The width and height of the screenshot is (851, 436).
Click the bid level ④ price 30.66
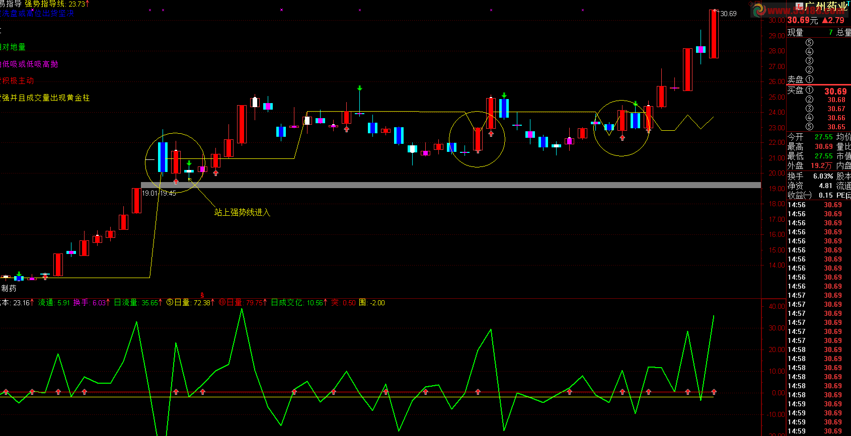(x=836, y=118)
